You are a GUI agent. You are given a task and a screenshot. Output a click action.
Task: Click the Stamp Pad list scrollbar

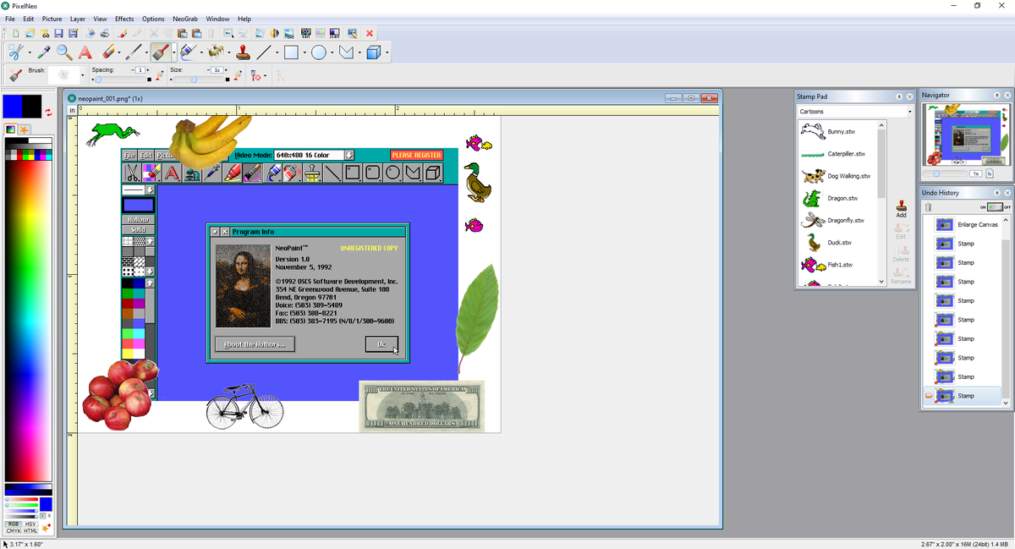point(882,203)
